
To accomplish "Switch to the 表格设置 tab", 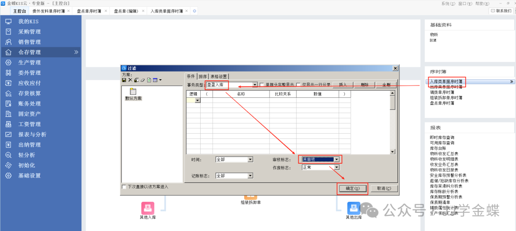I will click(x=219, y=76).
